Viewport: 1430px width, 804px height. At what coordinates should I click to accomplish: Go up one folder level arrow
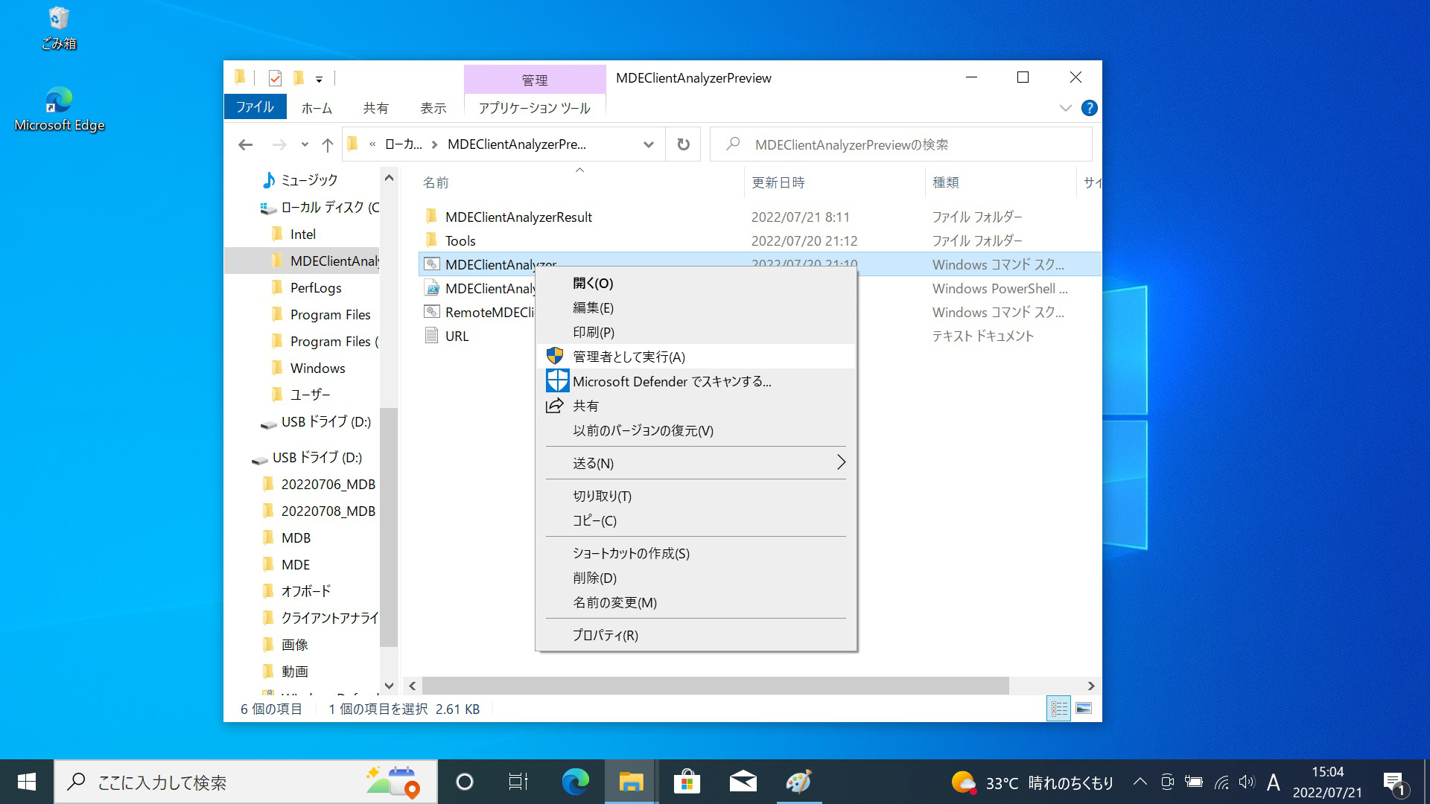pos(328,144)
